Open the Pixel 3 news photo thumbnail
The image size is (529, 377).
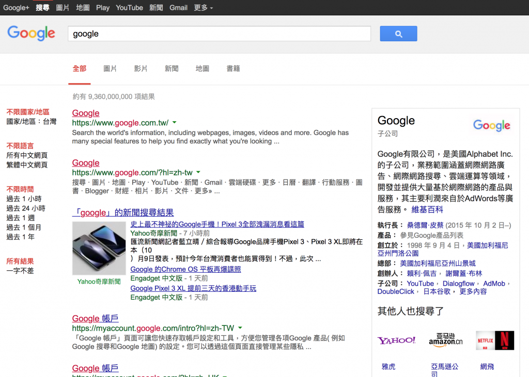99,248
